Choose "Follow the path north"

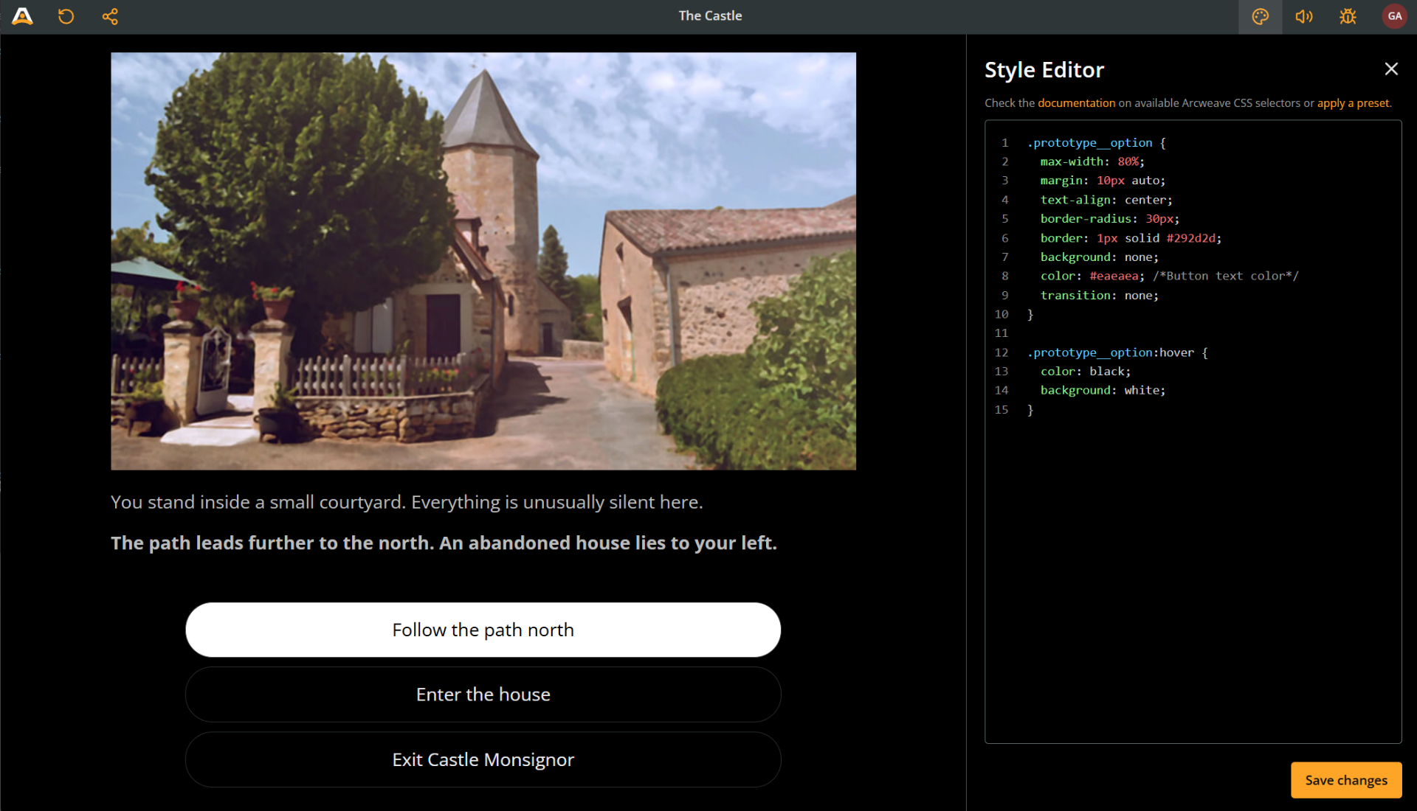(483, 630)
